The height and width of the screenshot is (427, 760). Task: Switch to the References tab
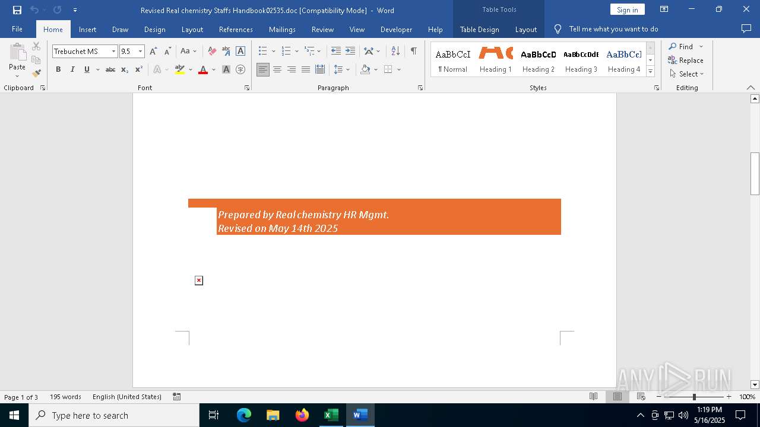click(x=236, y=29)
